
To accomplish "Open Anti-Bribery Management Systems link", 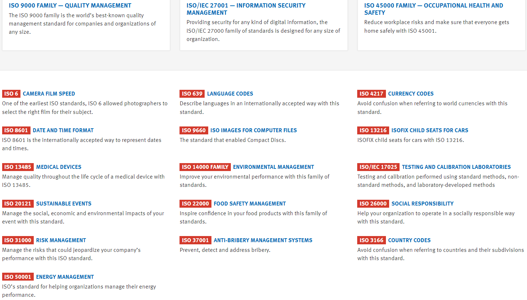I will pos(263,240).
